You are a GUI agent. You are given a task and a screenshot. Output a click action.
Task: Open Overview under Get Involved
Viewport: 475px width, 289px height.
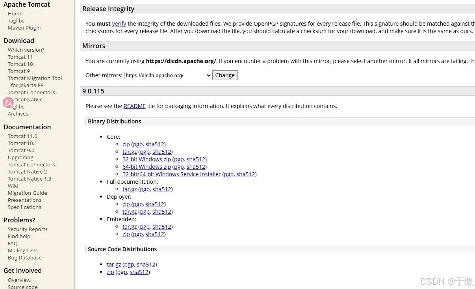pos(19,280)
